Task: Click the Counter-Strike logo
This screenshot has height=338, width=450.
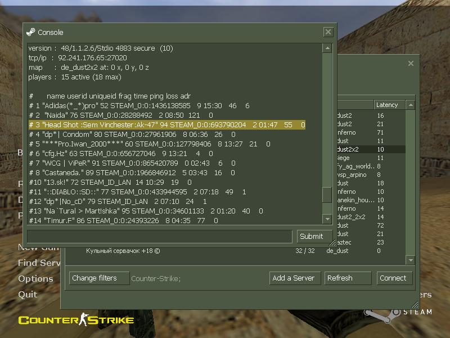Action: (x=76, y=319)
